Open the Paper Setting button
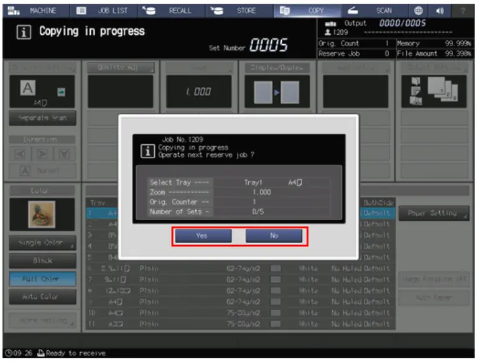Image resolution: width=479 pixels, height=362 pixels. click(x=434, y=213)
